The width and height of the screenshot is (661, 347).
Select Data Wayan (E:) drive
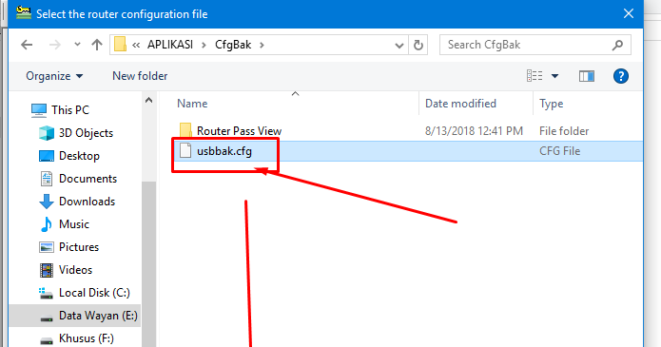98,316
